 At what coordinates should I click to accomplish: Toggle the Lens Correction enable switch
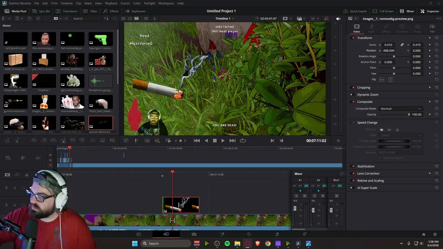coord(353,173)
